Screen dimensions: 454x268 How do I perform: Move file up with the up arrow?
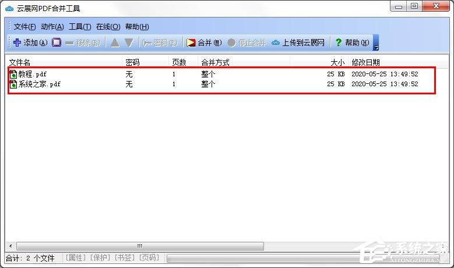[x=115, y=43]
